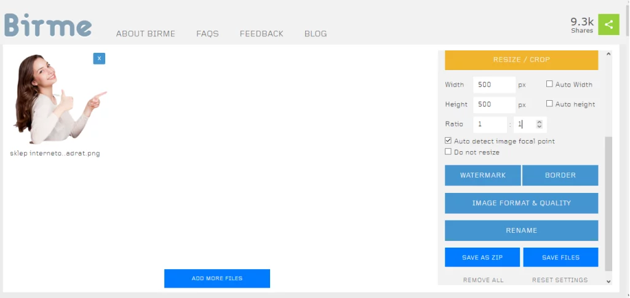Uncheck Auto detect image focal point
The width and height of the screenshot is (630, 298).
click(448, 141)
